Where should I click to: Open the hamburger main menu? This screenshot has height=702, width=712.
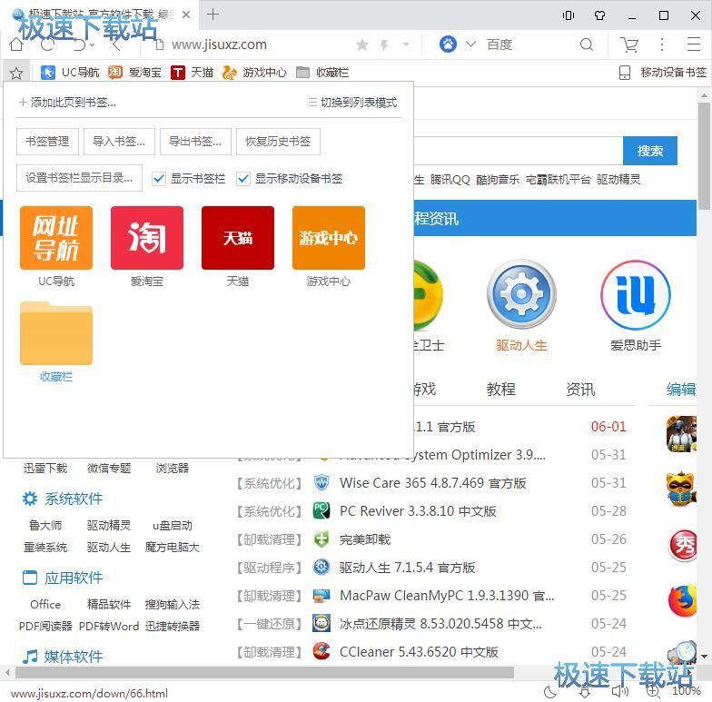click(x=694, y=44)
